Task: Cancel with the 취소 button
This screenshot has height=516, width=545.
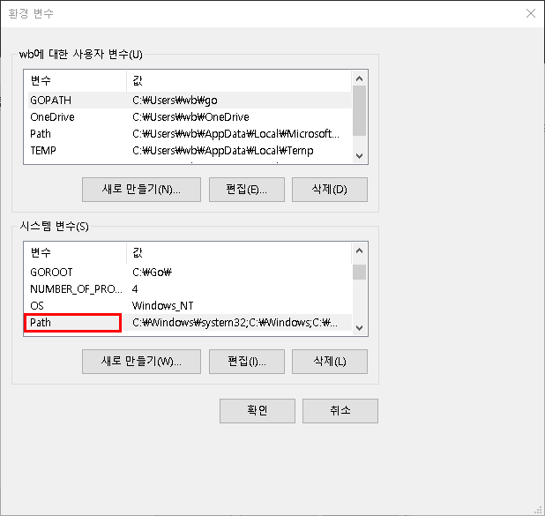Action: (340, 411)
